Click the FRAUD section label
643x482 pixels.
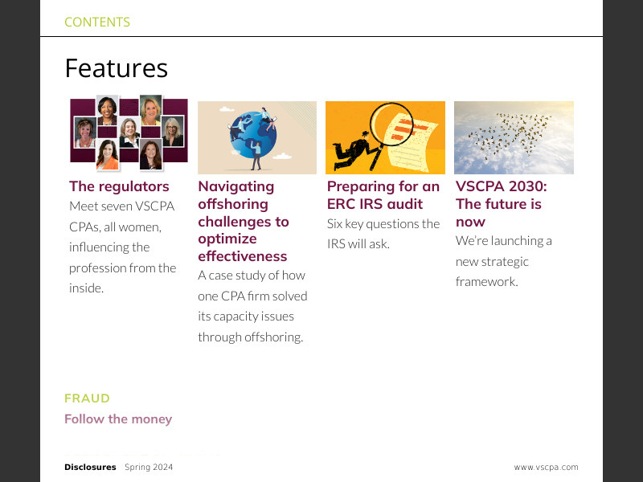(x=87, y=398)
